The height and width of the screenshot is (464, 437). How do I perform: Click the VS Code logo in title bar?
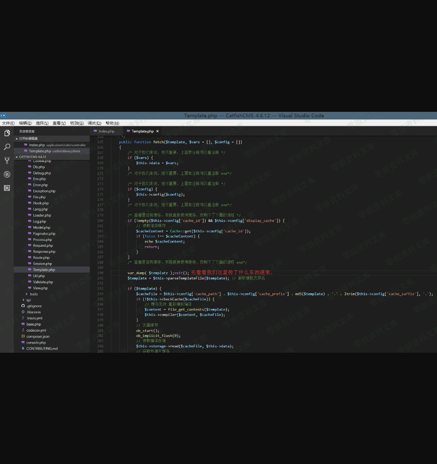coord(3,116)
